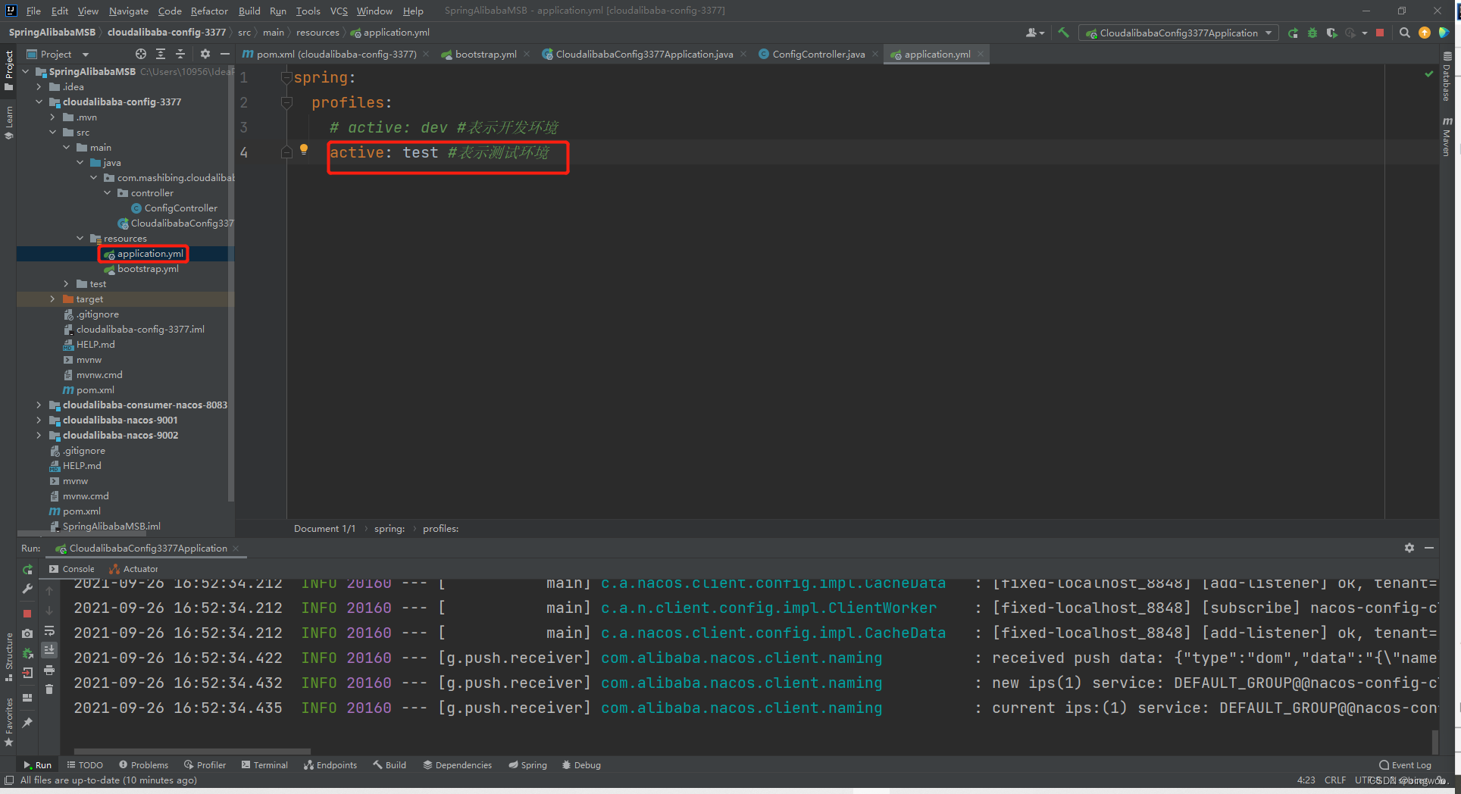
Task: Fold the spring block at line 1
Action: click(x=286, y=77)
